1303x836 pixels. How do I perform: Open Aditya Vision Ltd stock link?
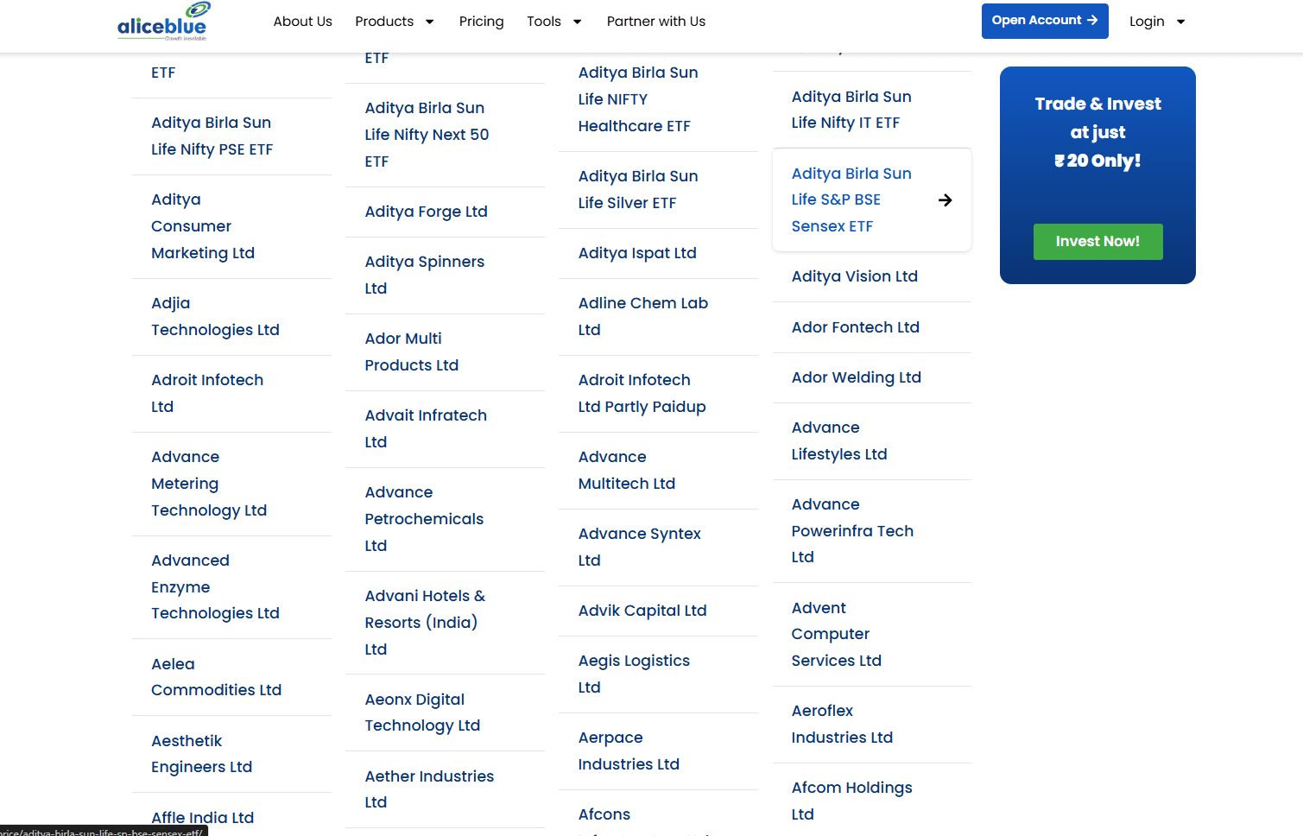(854, 276)
